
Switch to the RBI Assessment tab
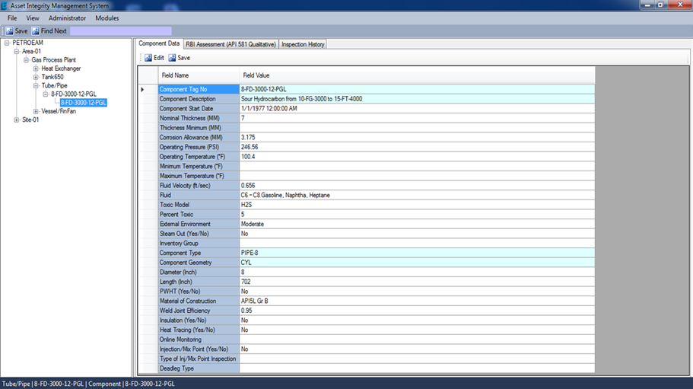pos(230,44)
